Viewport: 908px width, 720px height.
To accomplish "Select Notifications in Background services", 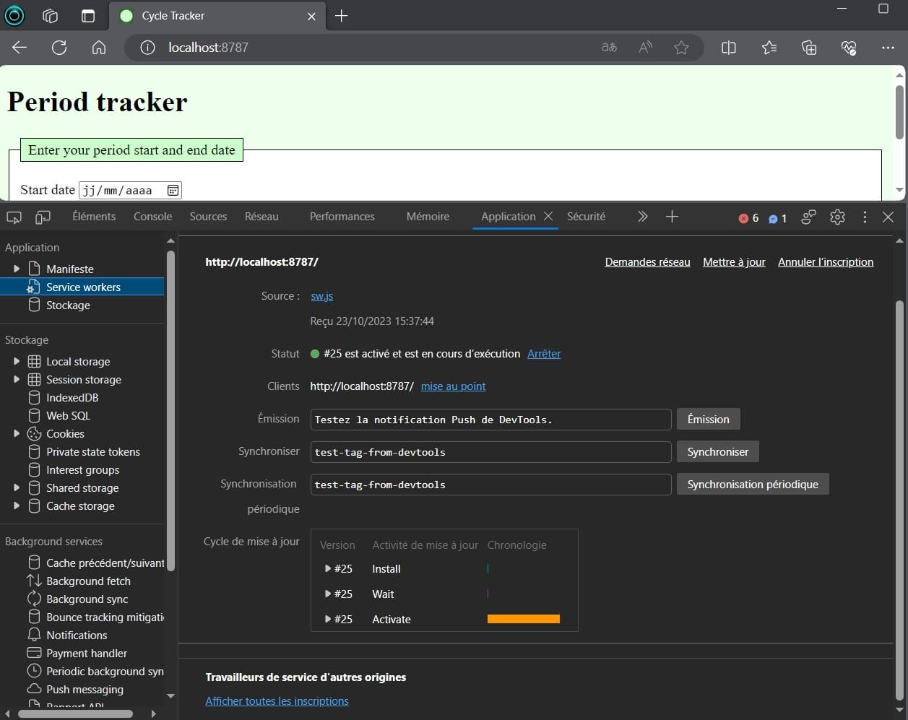I will pyautogui.click(x=75, y=635).
